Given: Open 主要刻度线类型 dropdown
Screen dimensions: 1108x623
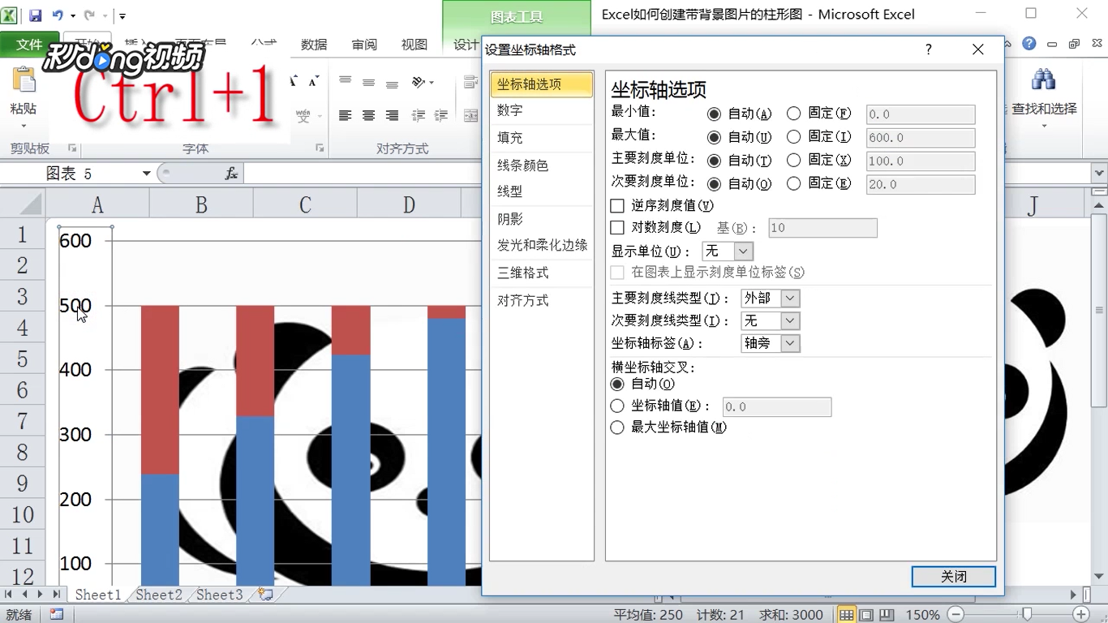Looking at the screenshot, I should (790, 299).
